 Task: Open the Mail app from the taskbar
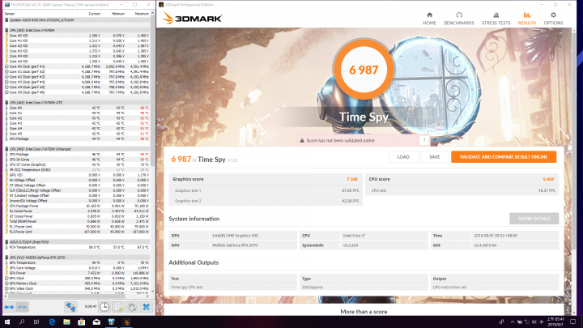[96, 322]
